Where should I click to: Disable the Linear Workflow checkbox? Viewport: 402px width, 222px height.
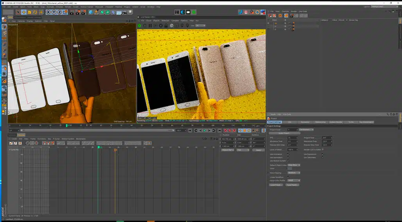[288, 177]
